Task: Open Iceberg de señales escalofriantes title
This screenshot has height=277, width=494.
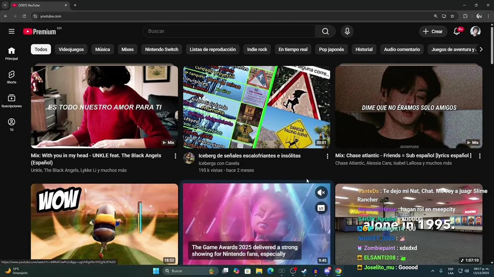Action: tap(249, 156)
